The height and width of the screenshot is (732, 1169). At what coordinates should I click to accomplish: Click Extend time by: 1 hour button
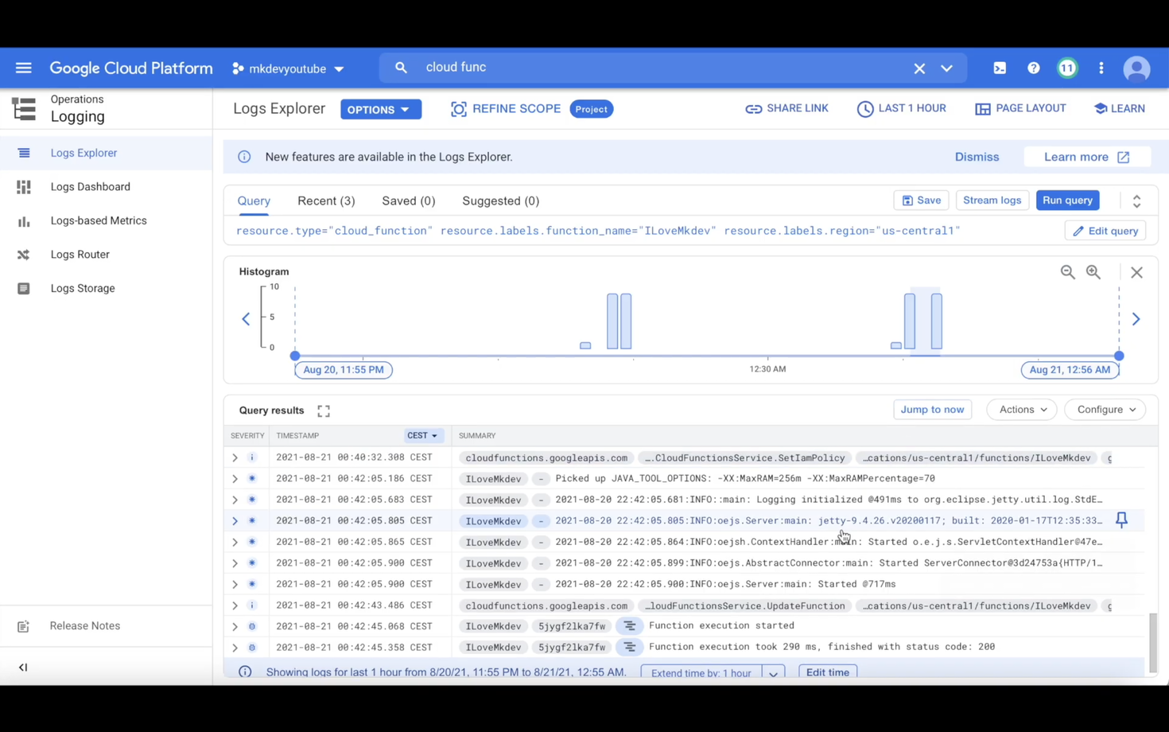click(x=701, y=673)
